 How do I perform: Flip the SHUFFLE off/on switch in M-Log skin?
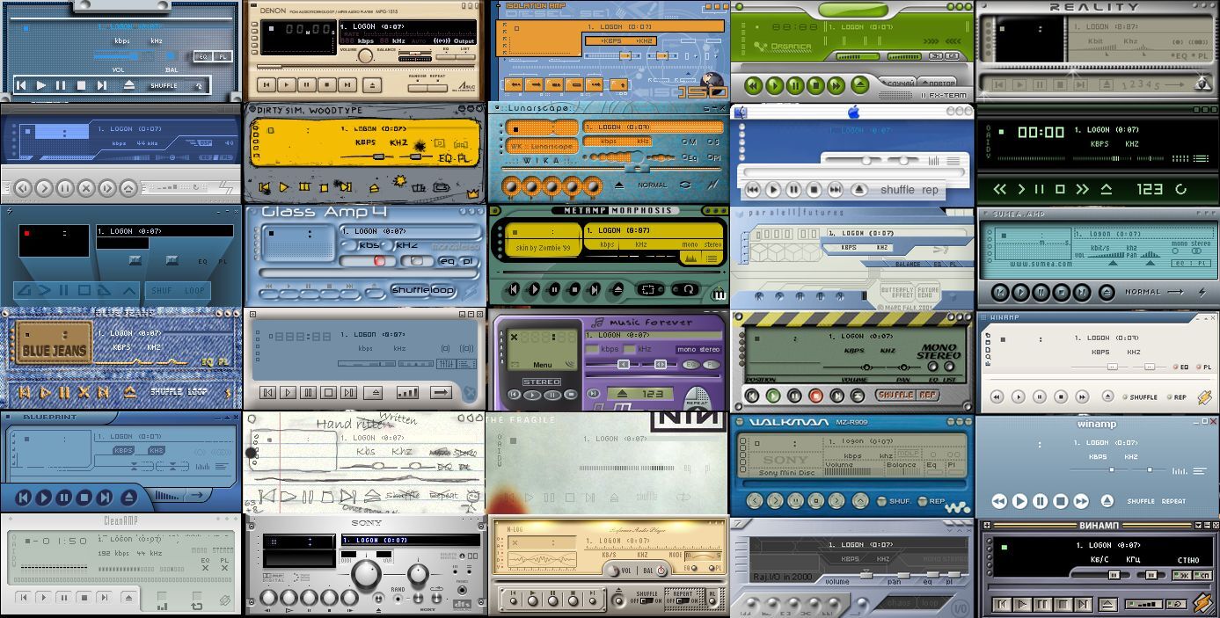(647, 600)
